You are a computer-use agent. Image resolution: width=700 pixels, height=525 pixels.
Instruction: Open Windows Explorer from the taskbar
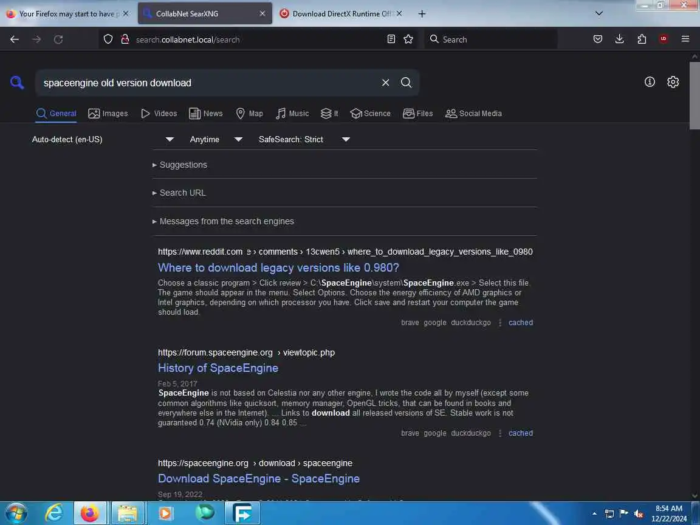[127, 513]
